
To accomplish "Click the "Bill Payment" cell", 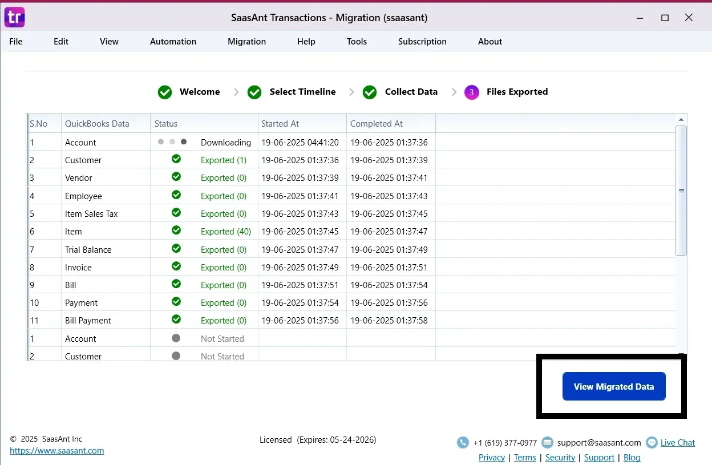I will pos(88,321).
